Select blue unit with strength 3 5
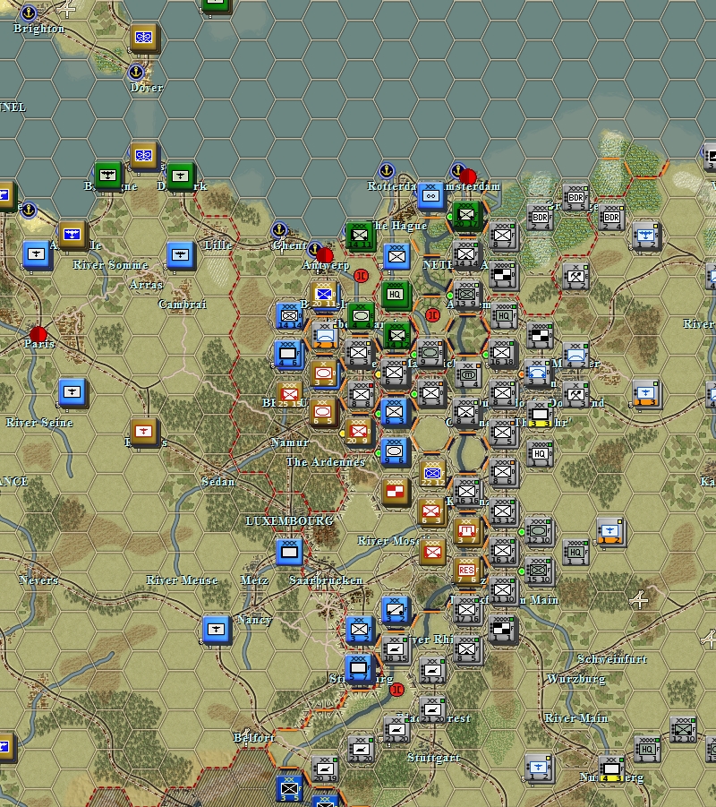716x807 pixels. point(290,789)
